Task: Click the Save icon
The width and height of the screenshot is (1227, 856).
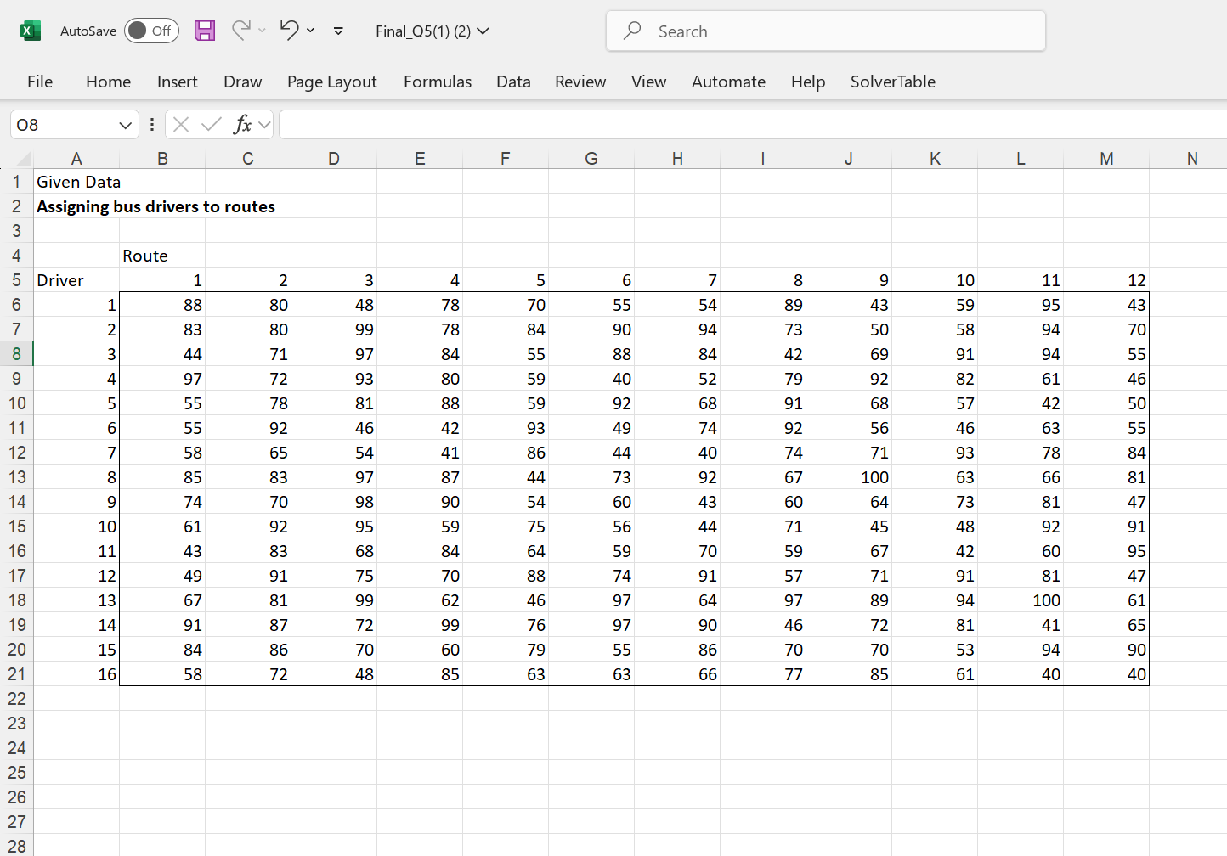Action: pyautogui.click(x=205, y=31)
